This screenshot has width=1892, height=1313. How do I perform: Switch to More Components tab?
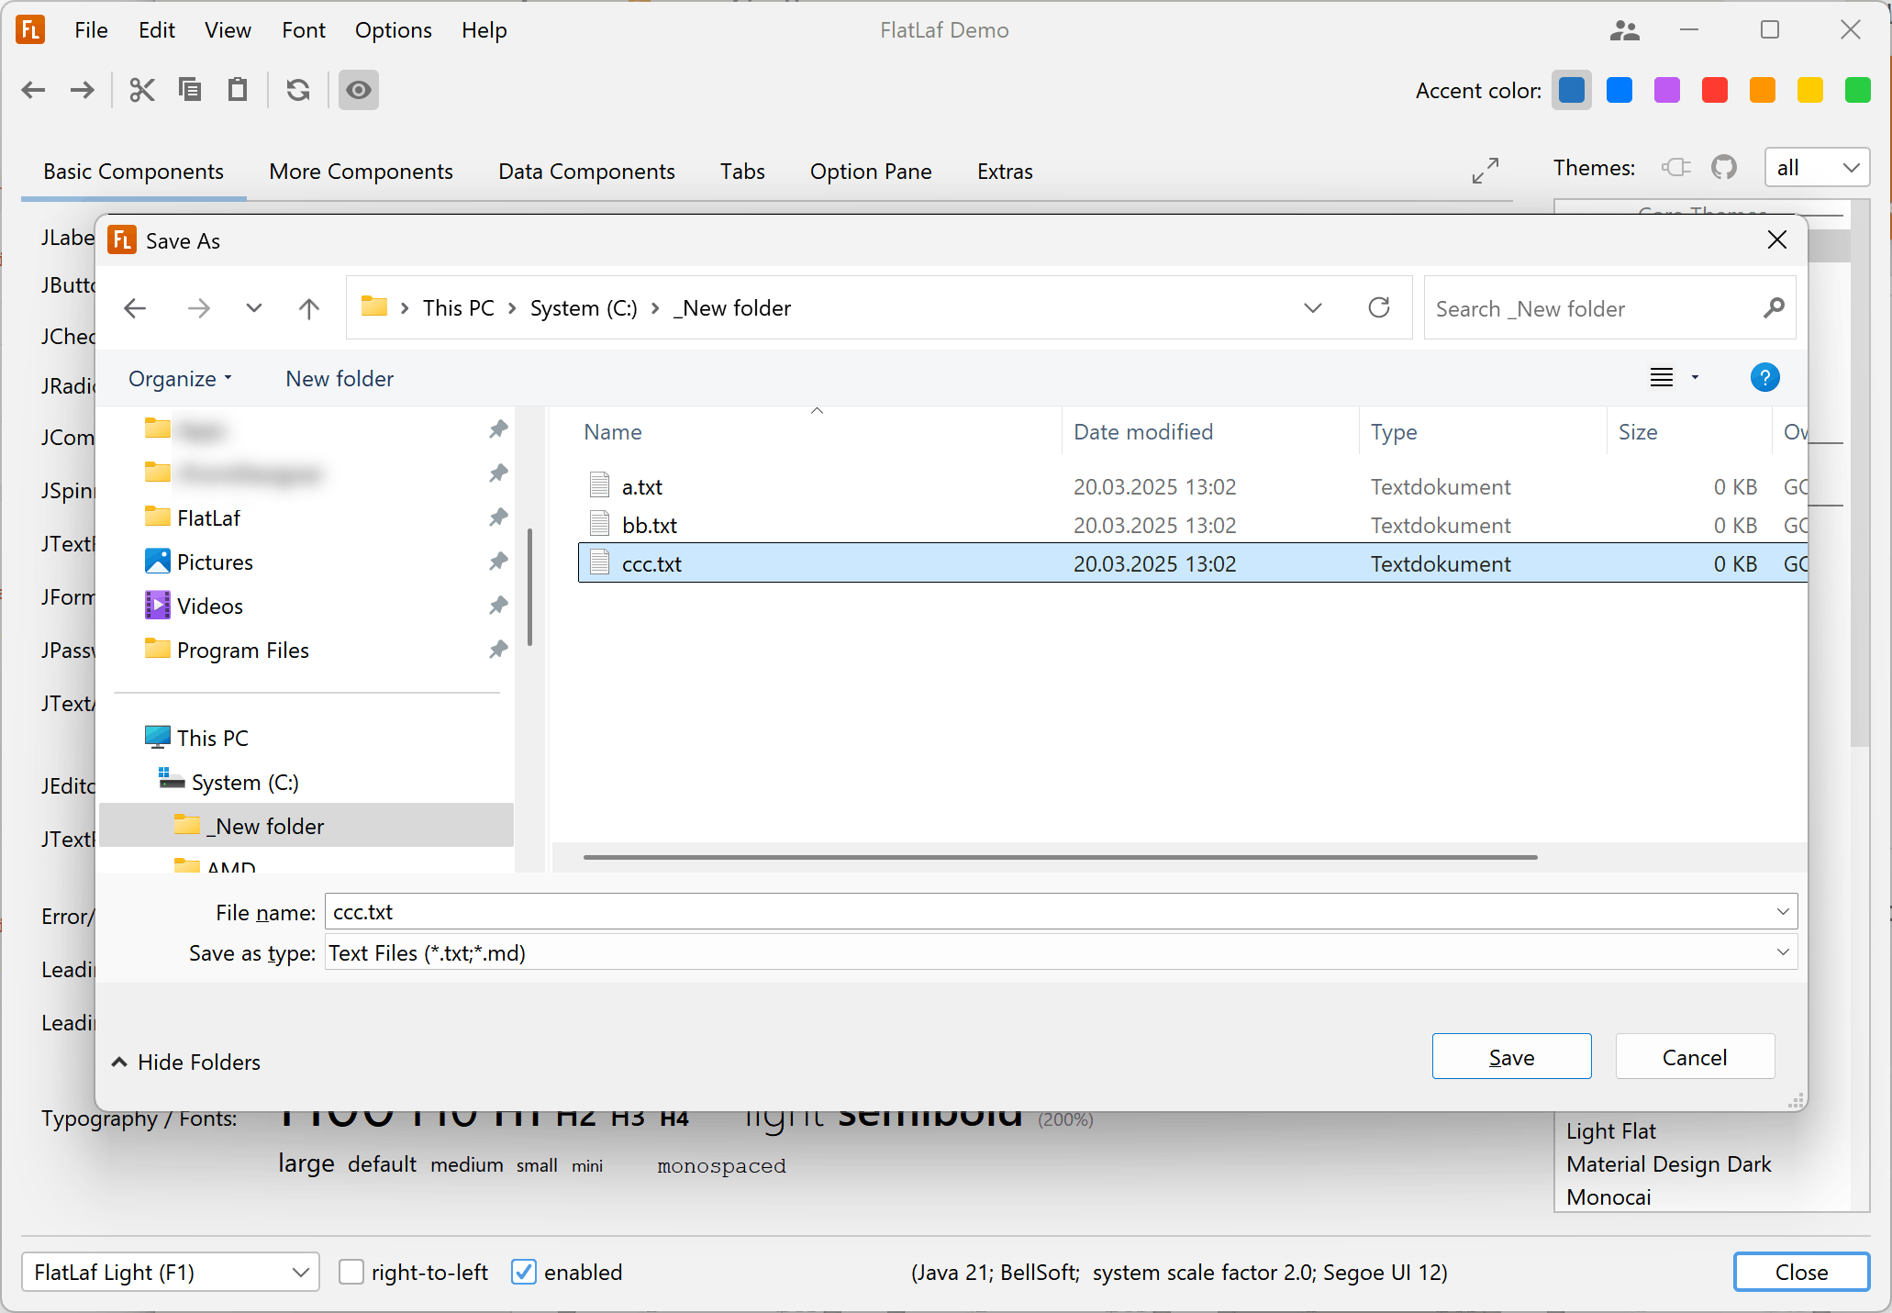coord(361,172)
